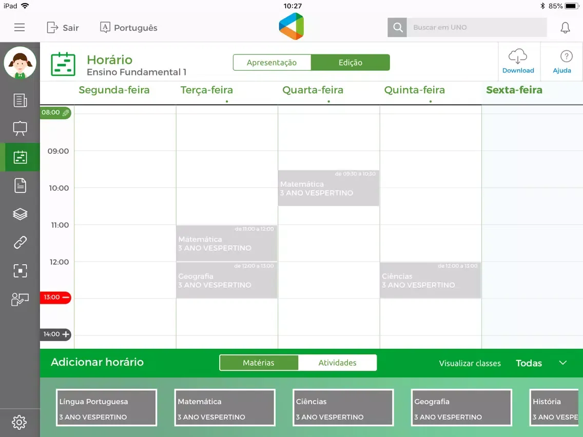Click the 11:00 time label
The height and width of the screenshot is (437, 583).
[60, 225]
